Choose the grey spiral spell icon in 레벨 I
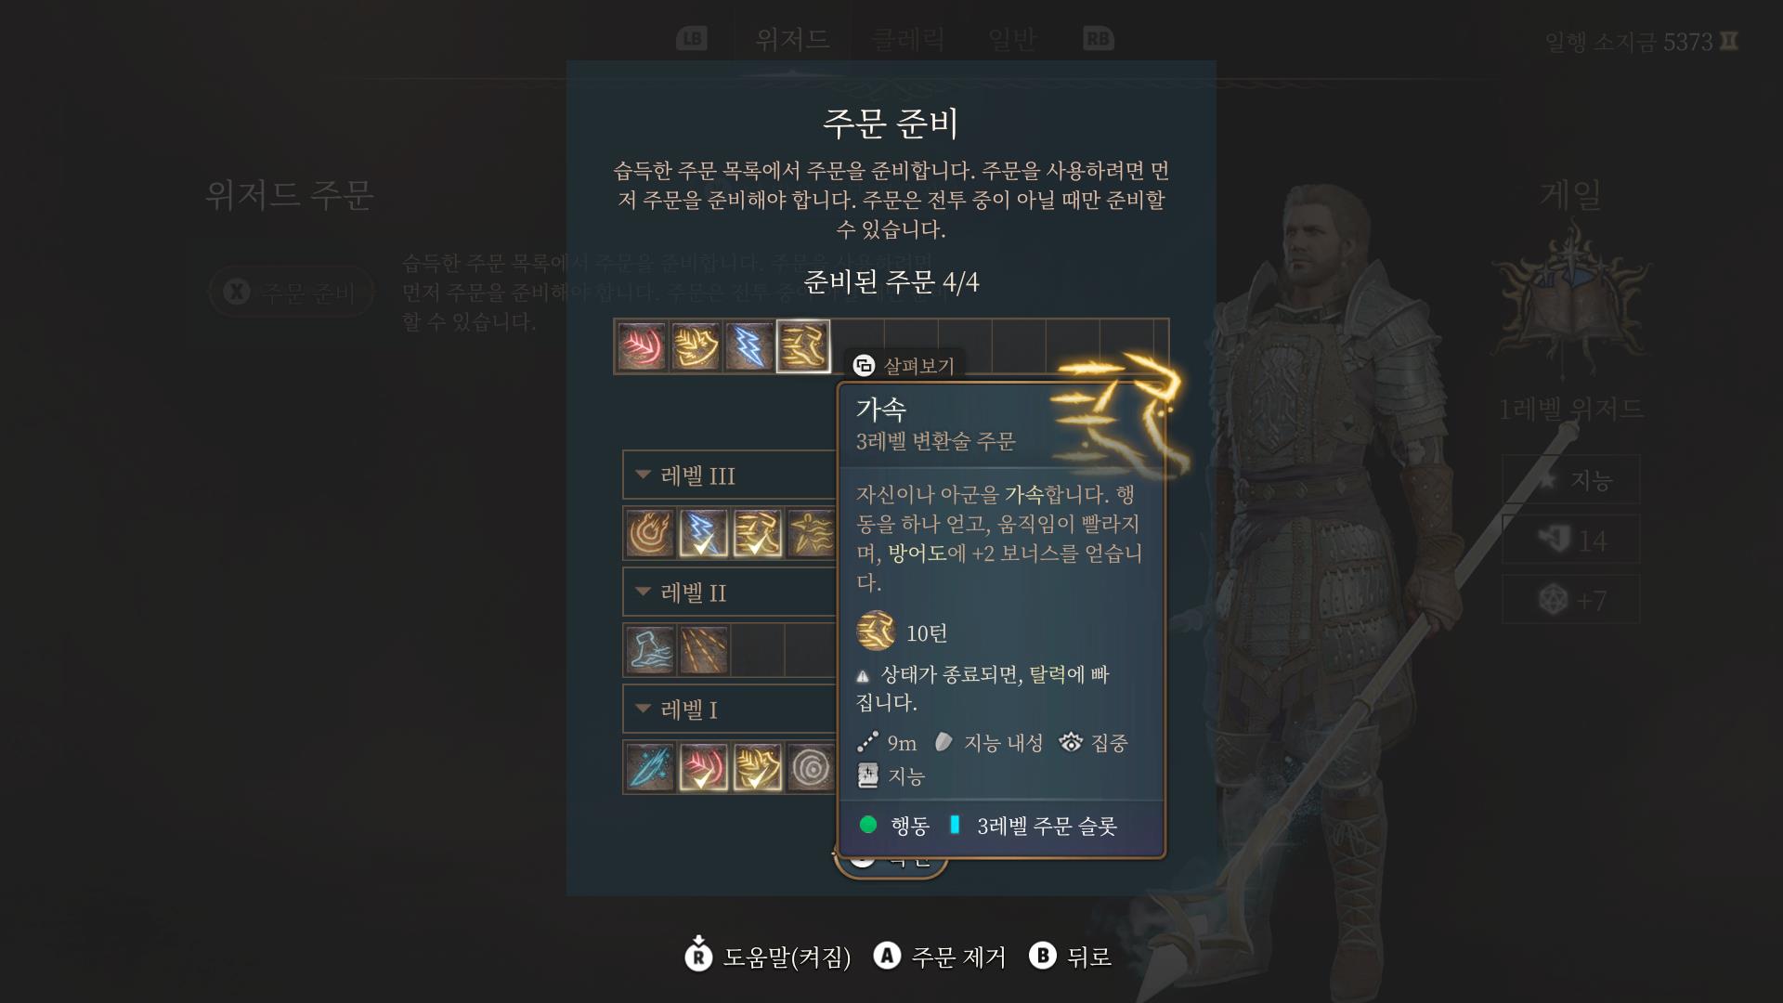1783x1003 pixels. 812,767
